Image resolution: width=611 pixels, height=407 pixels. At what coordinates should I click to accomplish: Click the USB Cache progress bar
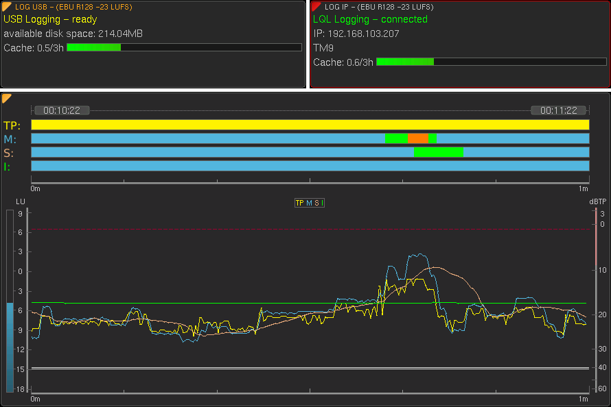click(x=184, y=47)
